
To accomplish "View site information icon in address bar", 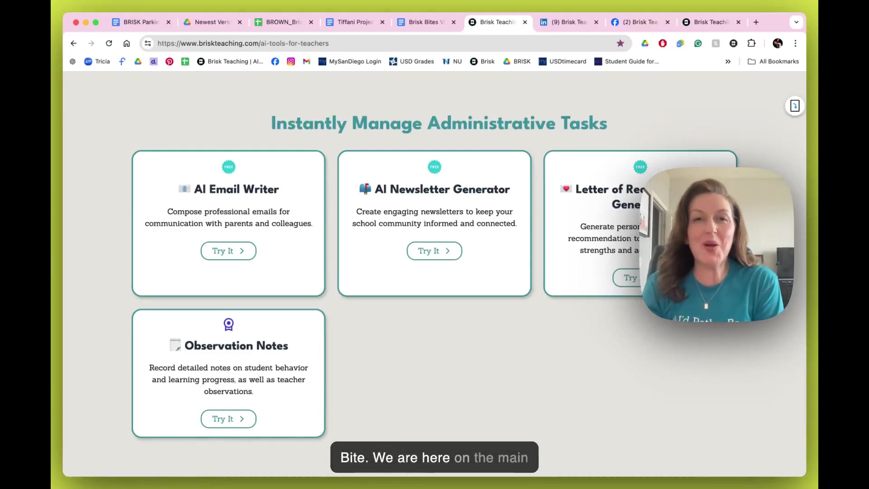I will click(x=148, y=43).
